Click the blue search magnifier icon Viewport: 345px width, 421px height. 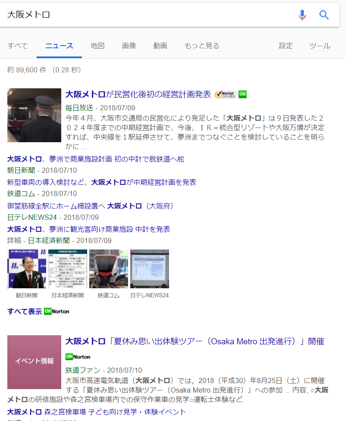[x=324, y=15]
